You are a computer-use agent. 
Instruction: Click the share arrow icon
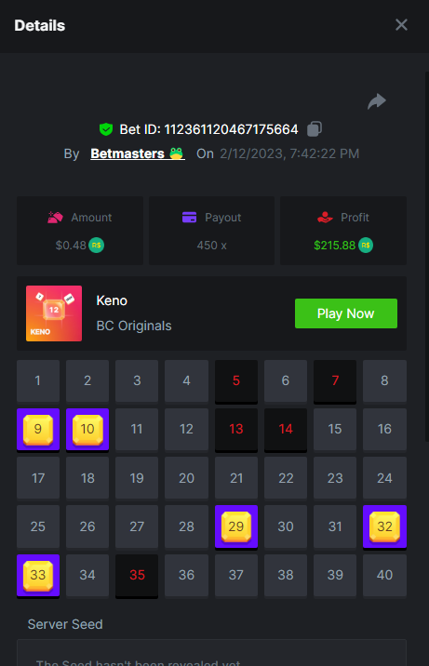point(377,101)
